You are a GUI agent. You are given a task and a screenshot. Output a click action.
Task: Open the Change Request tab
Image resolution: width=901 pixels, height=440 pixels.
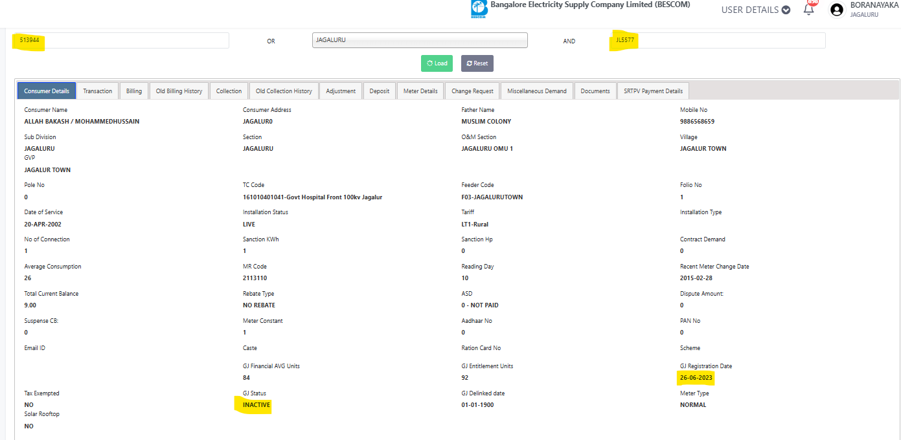473,91
